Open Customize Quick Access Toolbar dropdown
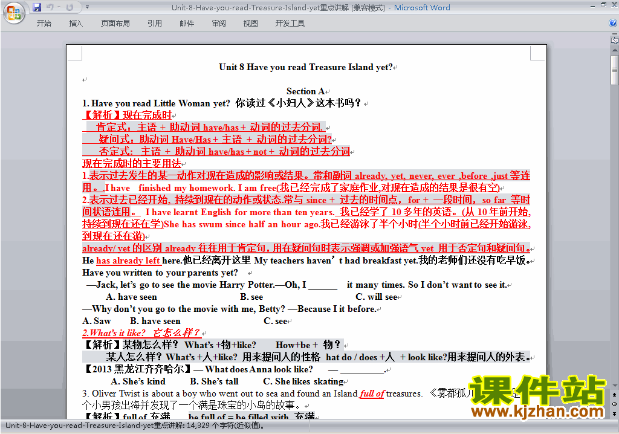The image size is (619, 434). (x=87, y=7)
